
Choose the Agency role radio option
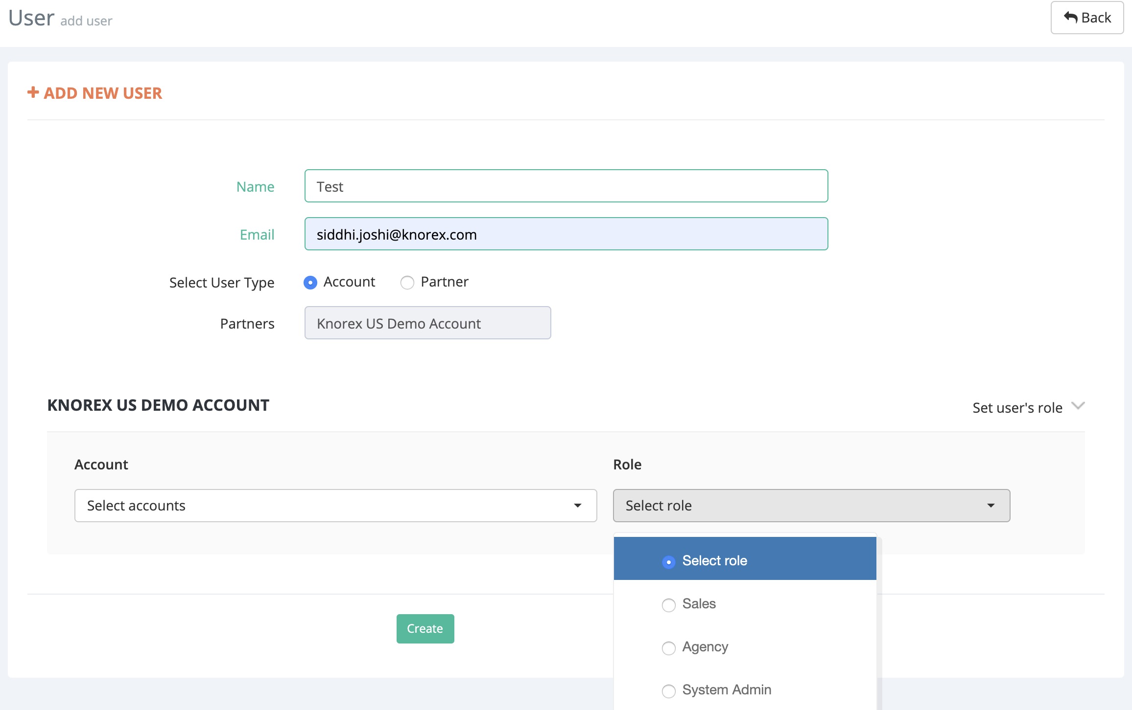pos(669,648)
